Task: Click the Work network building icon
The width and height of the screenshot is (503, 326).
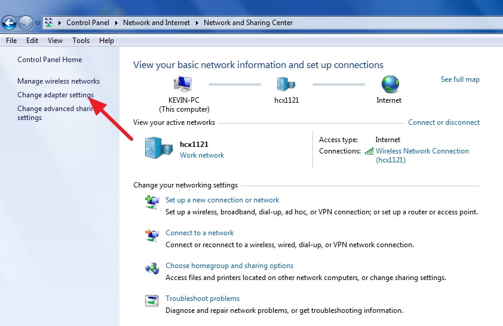Action: pos(159,147)
